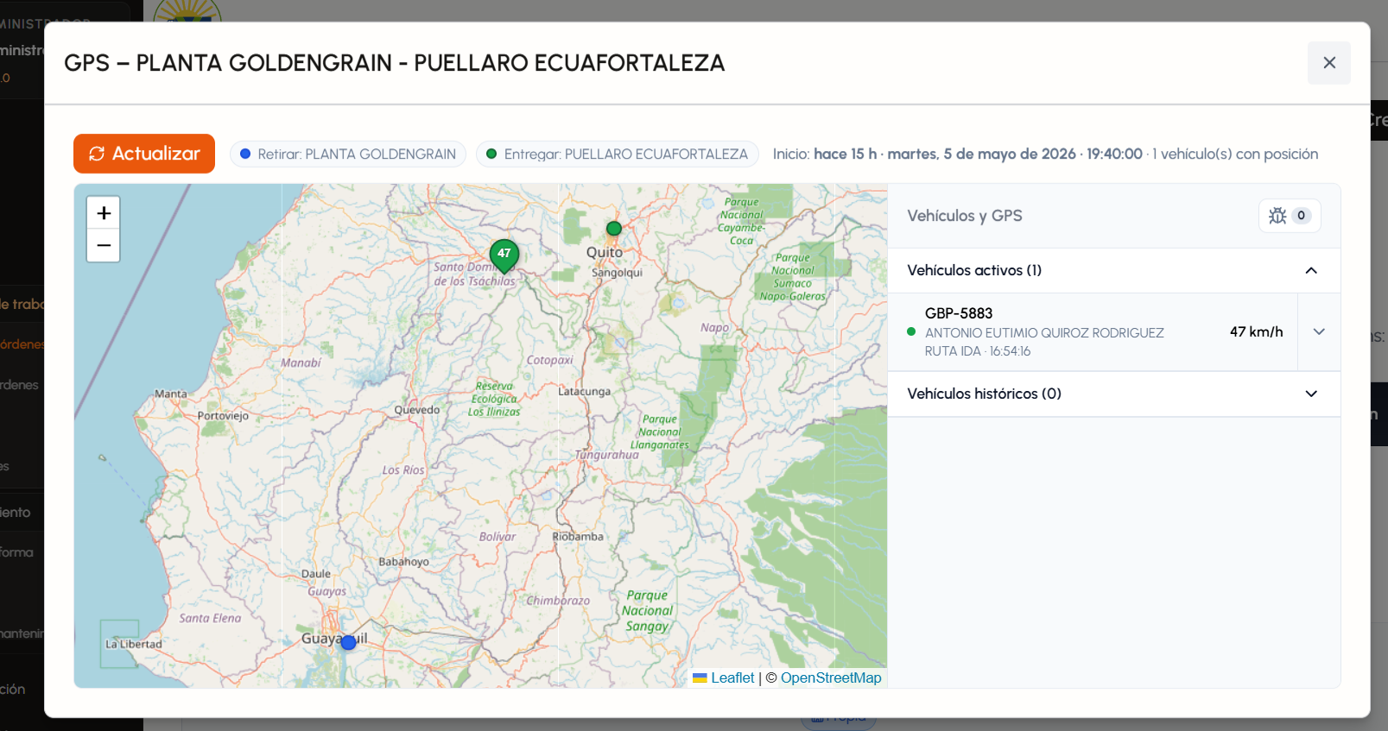The height and width of the screenshot is (731, 1388).
Task: Select vehicle GBP-5883 in the list
Action: [1093, 332]
